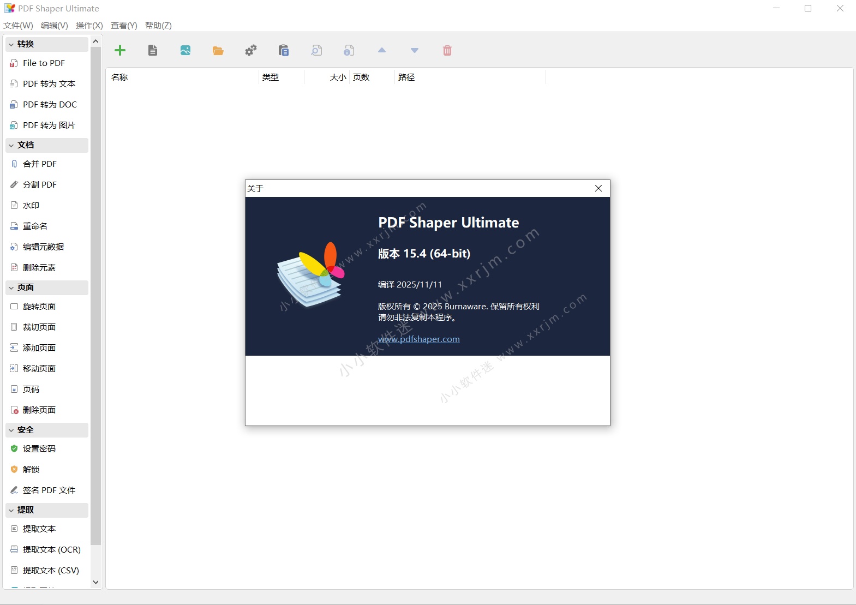Click the green plus add file icon
Screen dimensions: 856x605
point(120,51)
